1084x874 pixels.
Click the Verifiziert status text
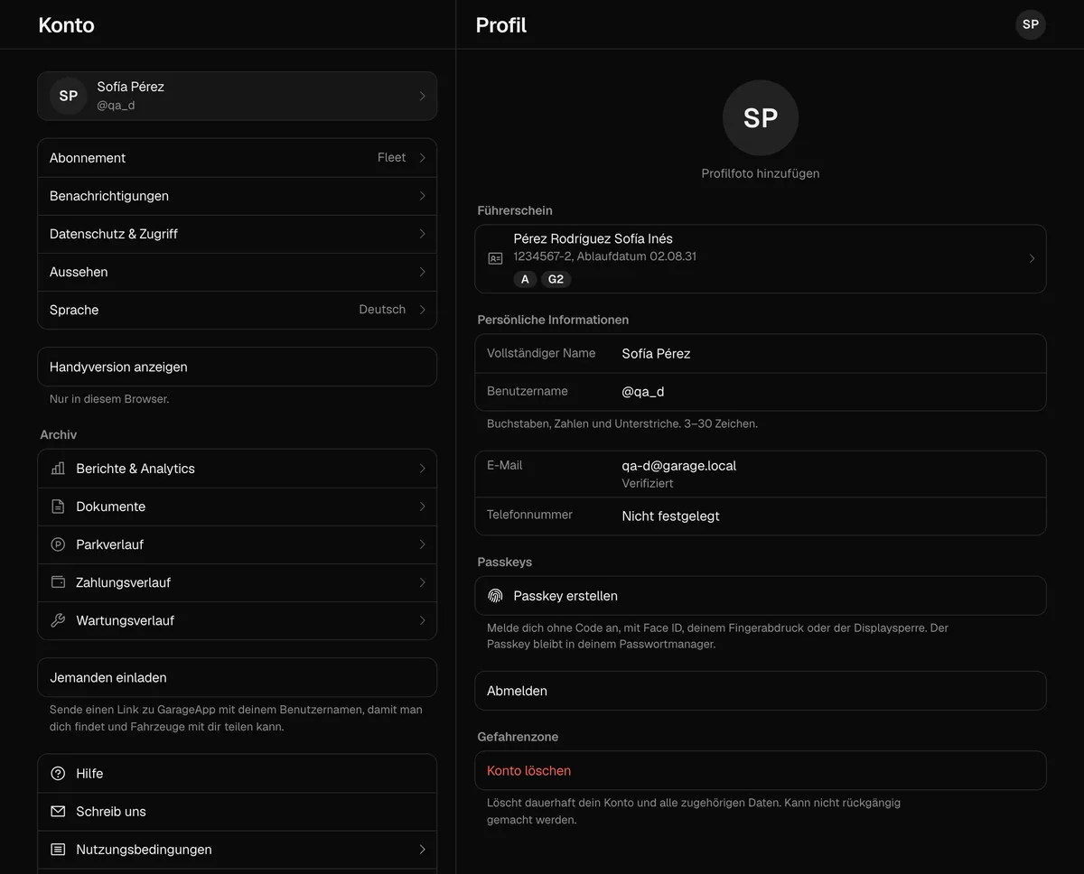648,484
